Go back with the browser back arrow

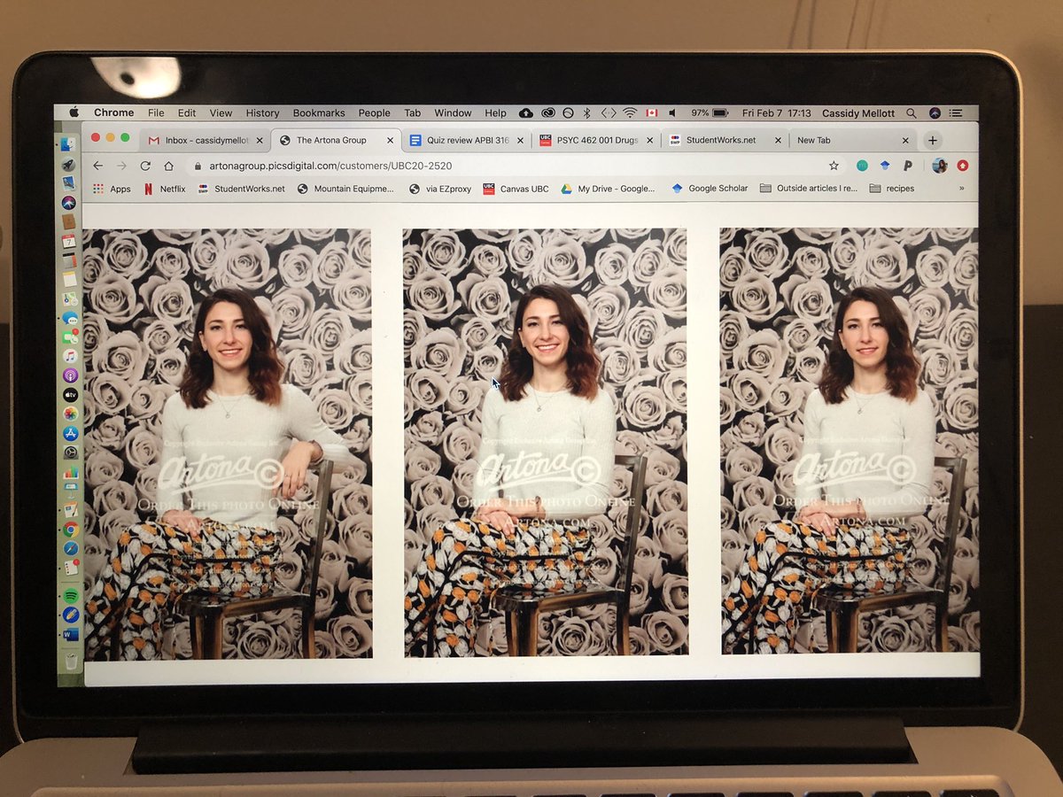(97, 166)
